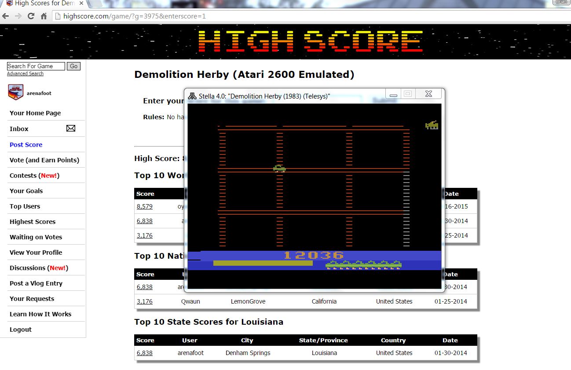This screenshot has height=370, width=571.
Task: Go to the Contests sidebar item
Action: [x=34, y=175]
